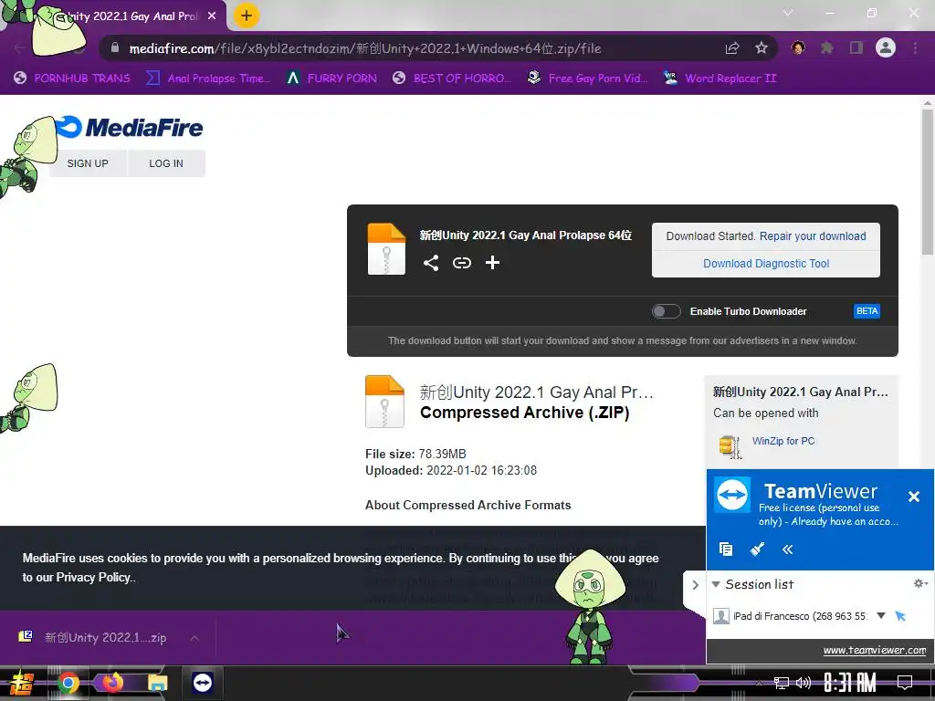Viewport: 935px width, 701px height.
Task: Click the WinZip for PC icon
Action: [730, 446]
